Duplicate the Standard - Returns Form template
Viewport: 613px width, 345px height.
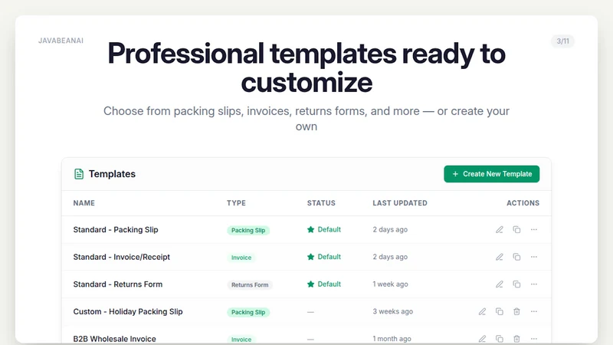click(x=516, y=284)
